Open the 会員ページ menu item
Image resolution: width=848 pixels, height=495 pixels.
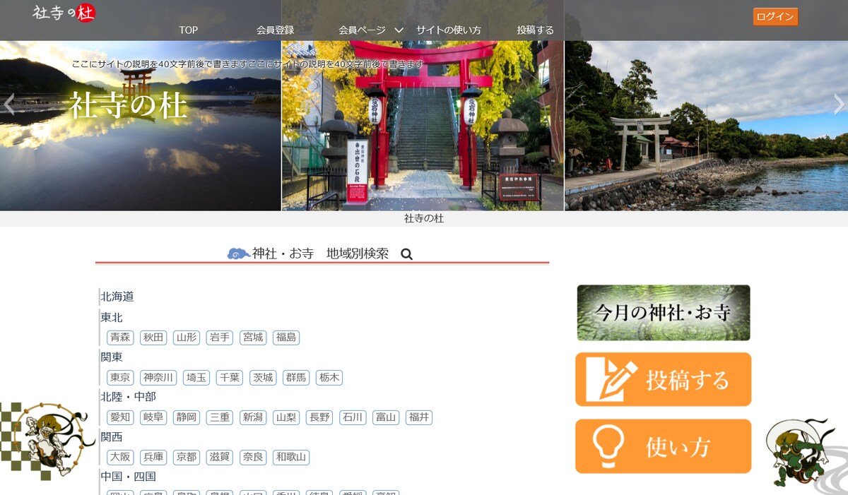(362, 30)
